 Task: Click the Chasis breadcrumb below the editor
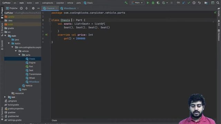click(x=54, y=120)
